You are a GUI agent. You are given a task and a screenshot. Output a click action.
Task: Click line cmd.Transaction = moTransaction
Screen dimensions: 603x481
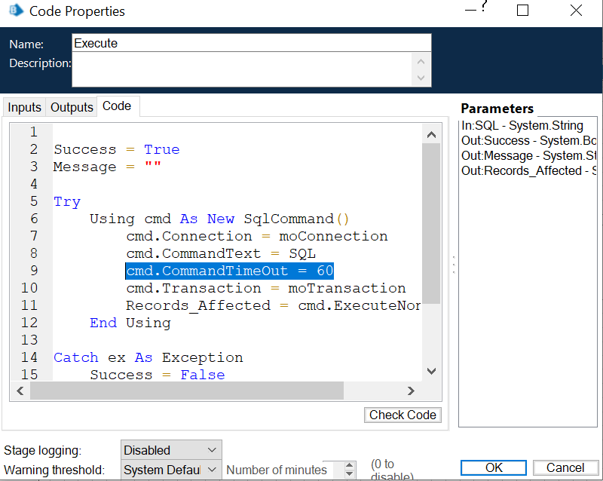click(266, 288)
